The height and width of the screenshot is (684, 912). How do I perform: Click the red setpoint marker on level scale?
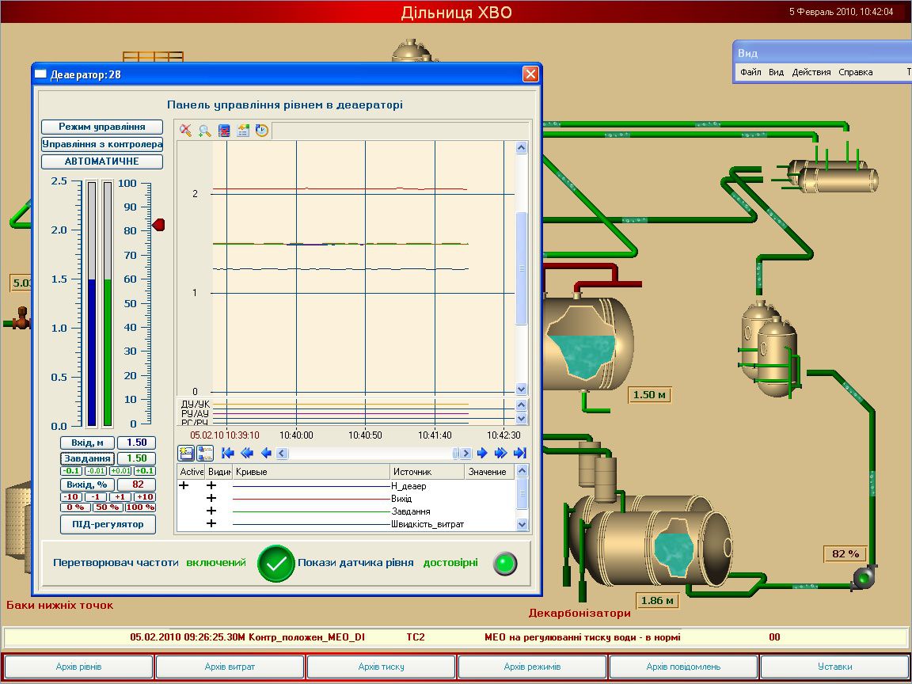(158, 226)
